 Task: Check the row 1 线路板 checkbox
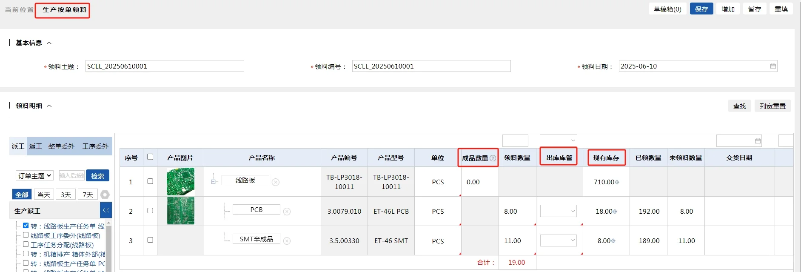pos(150,181)
